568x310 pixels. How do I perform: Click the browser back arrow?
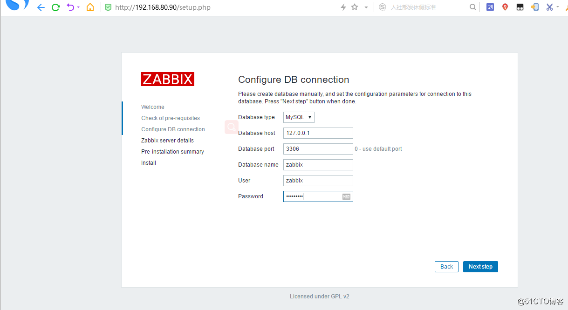[41, 7]
